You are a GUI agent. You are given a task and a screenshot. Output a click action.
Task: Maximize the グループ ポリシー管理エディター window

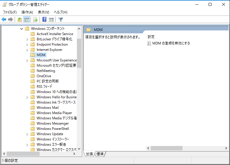[210, 5]
